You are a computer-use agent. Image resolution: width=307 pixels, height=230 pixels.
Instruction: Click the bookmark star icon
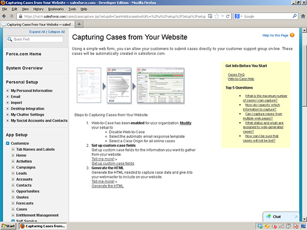(216, 16)
